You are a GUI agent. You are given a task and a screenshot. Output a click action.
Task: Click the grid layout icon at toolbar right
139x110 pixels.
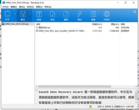[135, 12]
